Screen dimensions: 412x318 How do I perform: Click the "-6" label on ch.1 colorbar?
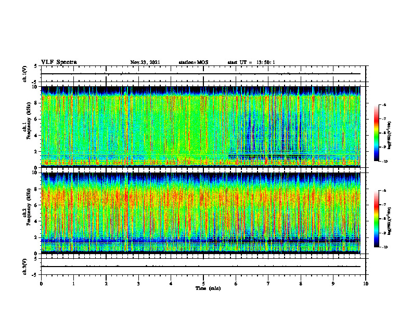point(384,104)
